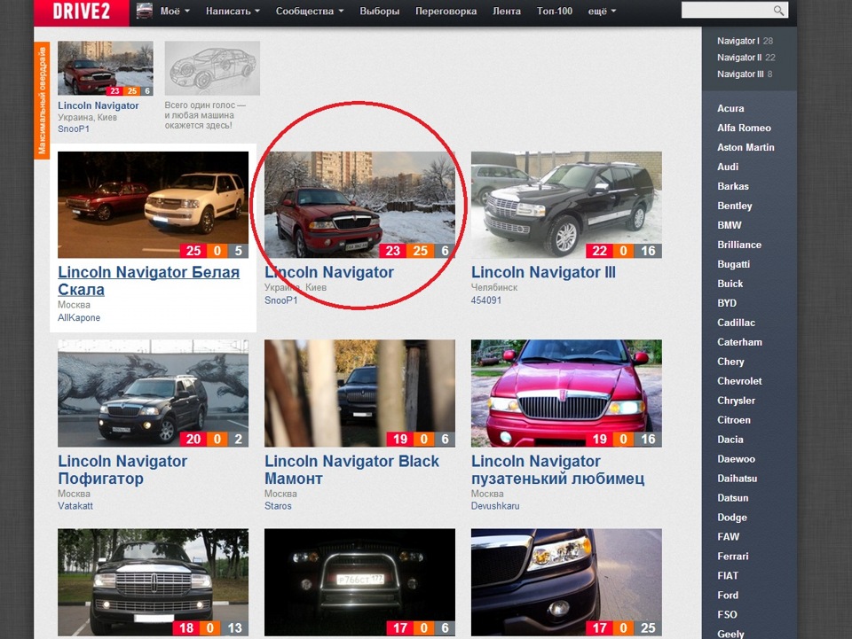This screenshot has height=639, width=852.
Task: Open the Buick brand link
Action: pyautogui.click(x=730, y=284)
